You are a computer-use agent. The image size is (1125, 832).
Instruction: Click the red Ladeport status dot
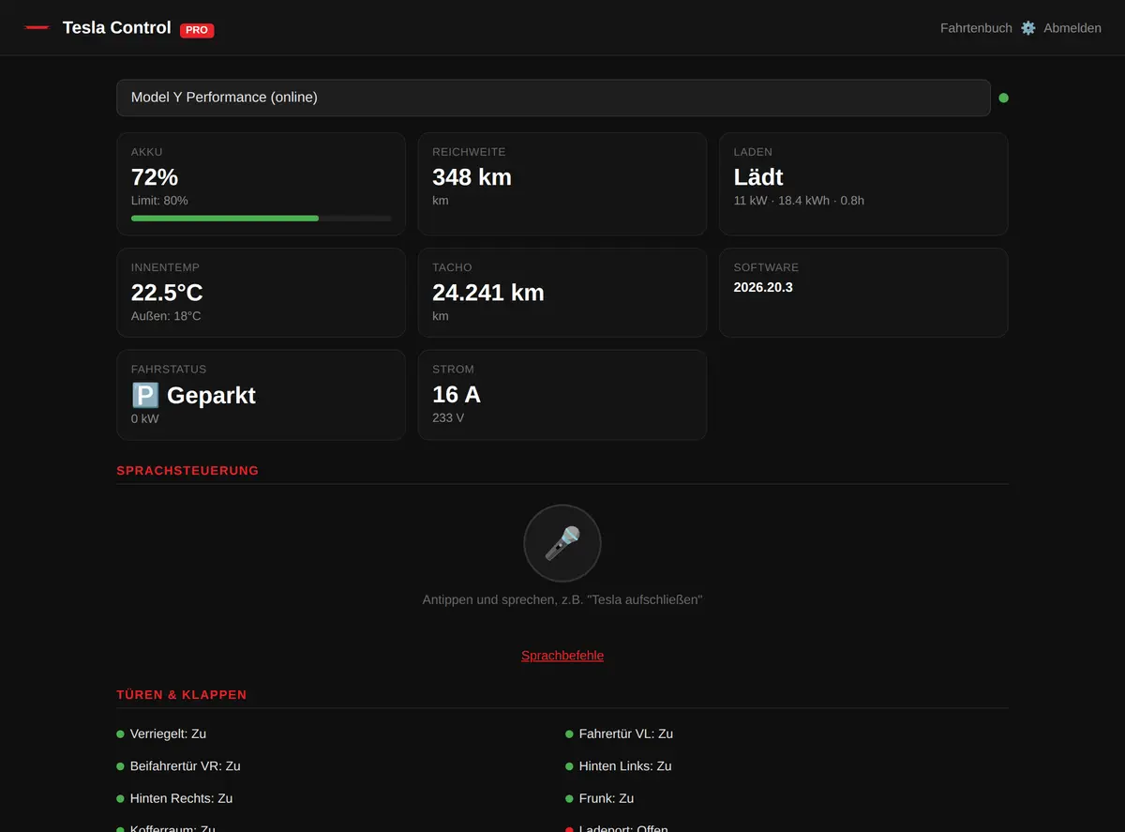coord(569,830)
